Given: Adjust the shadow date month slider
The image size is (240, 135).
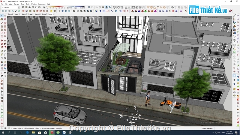Looking at the screenshot, I should point(56,7).
